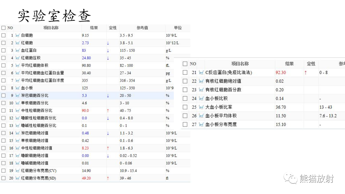
Task: Open trend chart icon for 红细胞分布宽度(CV) row
Action: [17, 170]
